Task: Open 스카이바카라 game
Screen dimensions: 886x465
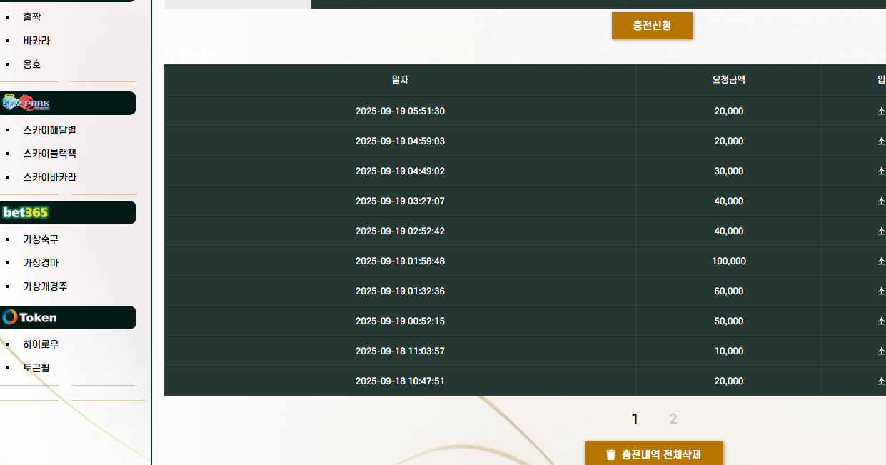Action: pyautogui.click(x=50, y=177)
